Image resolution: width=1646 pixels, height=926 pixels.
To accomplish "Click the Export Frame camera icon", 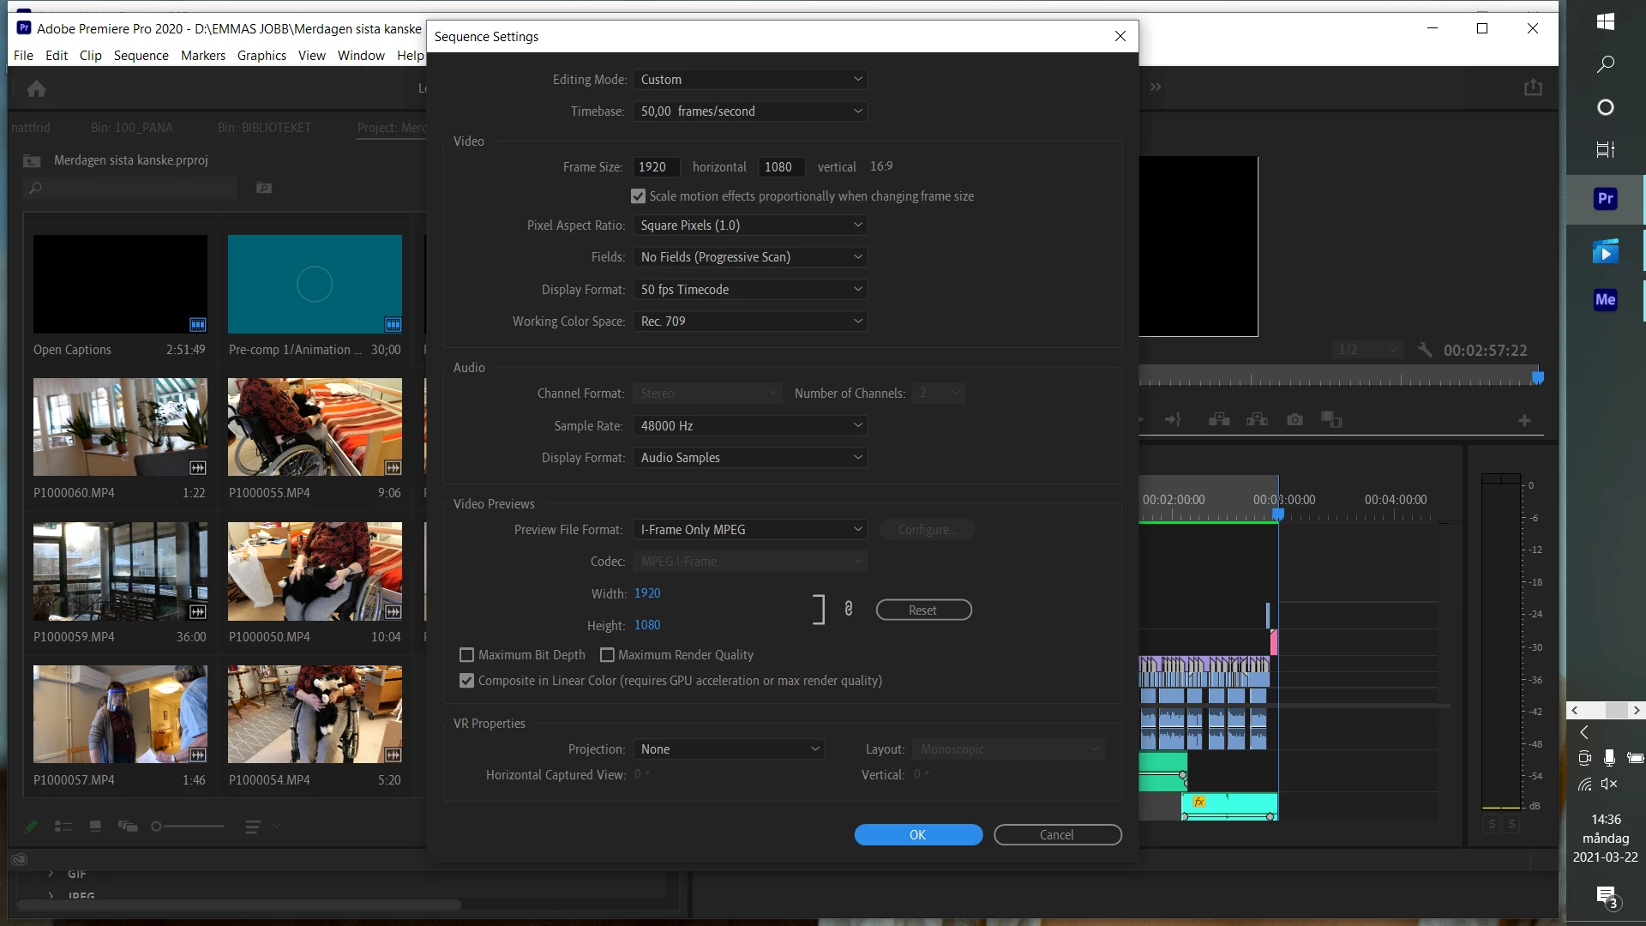I will (1295, 419).
